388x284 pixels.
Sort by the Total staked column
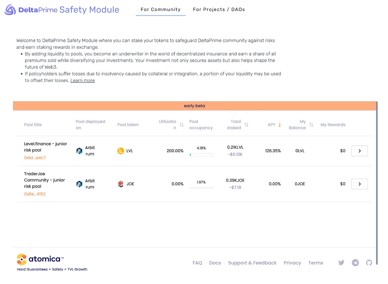tap(247, 125)
